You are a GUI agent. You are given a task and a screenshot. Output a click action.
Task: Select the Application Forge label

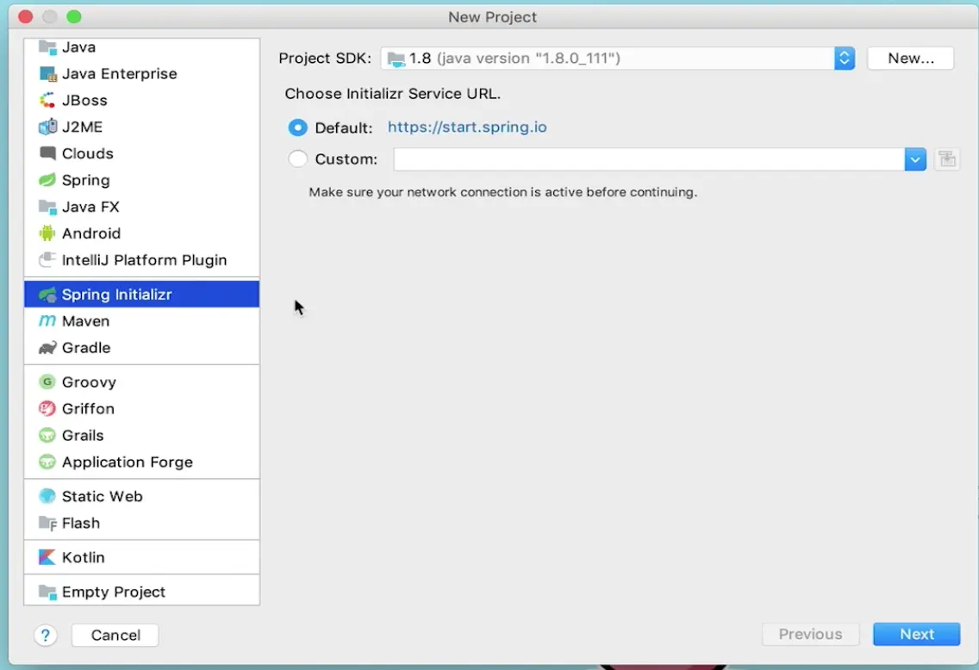tap(128, 462)
